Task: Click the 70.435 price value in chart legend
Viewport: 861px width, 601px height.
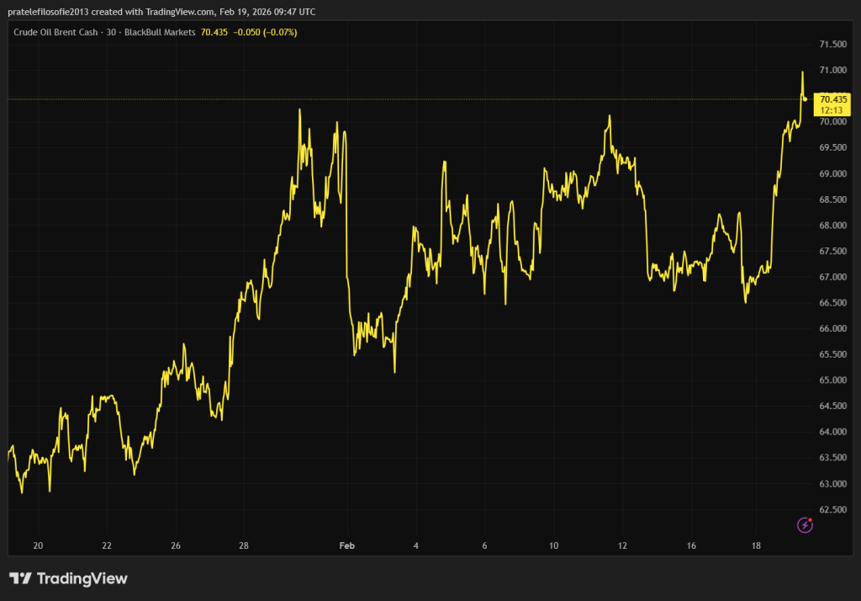Action: click(215, 32)
